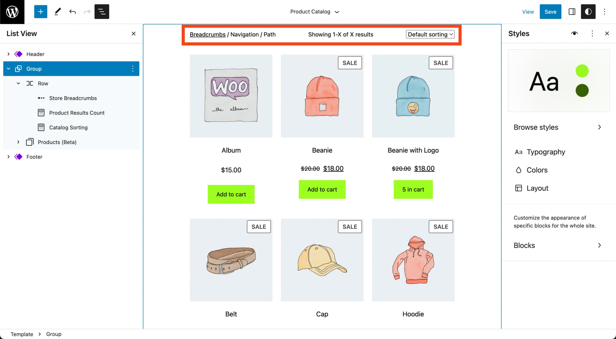Click the redo arrow icon
This screenshot has width=616, height=339.
tap(87, 11)
